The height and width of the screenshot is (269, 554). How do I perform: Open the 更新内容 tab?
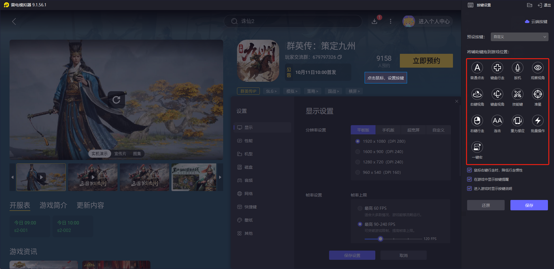tap(90, 205)
